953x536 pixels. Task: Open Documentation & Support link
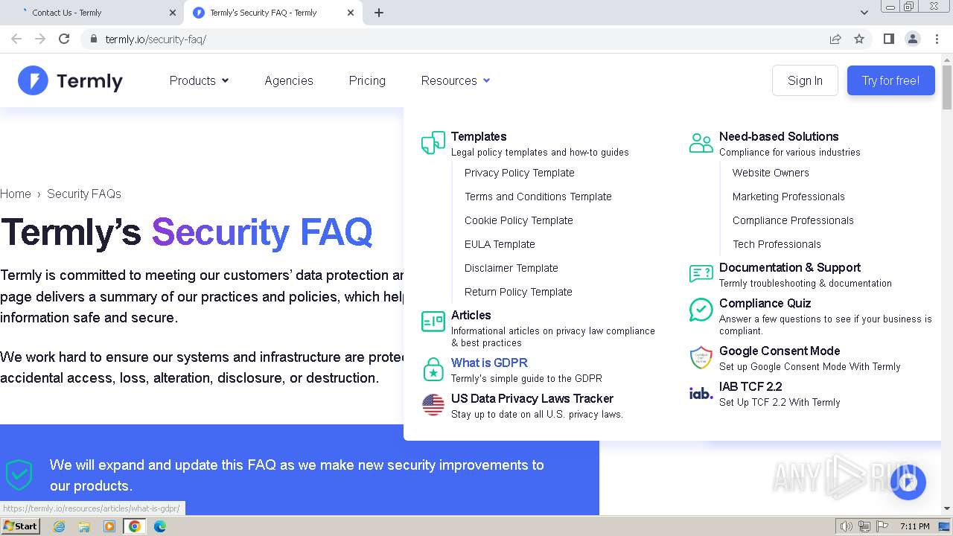click(x=790, y=267)
